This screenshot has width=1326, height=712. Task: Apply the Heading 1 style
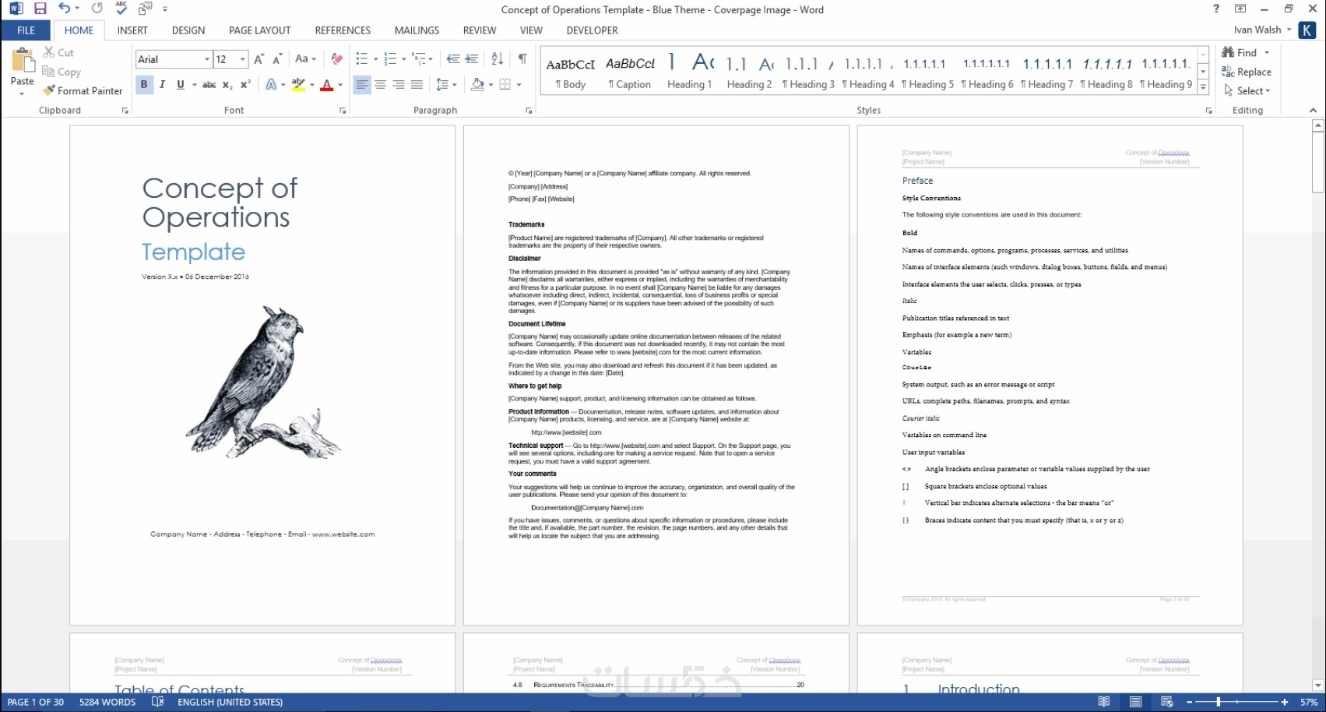tap(689, 70)
